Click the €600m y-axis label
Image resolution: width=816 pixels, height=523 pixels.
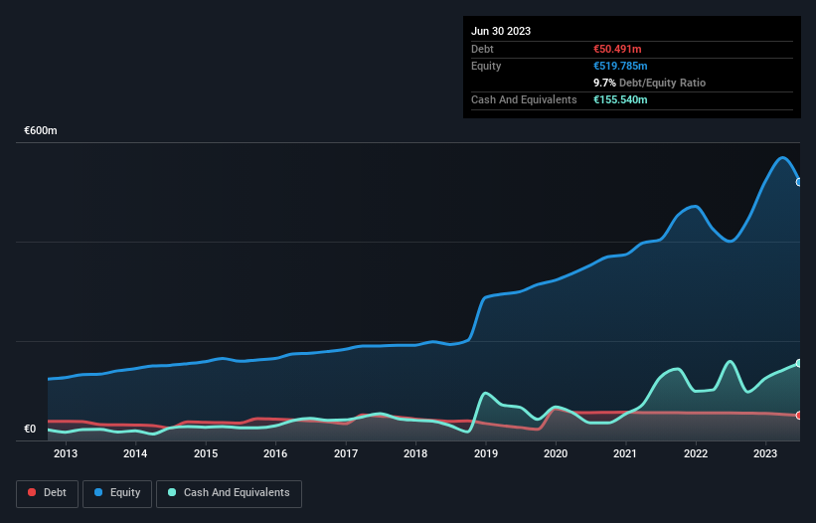pyautogui.click(x=41, y=130)
